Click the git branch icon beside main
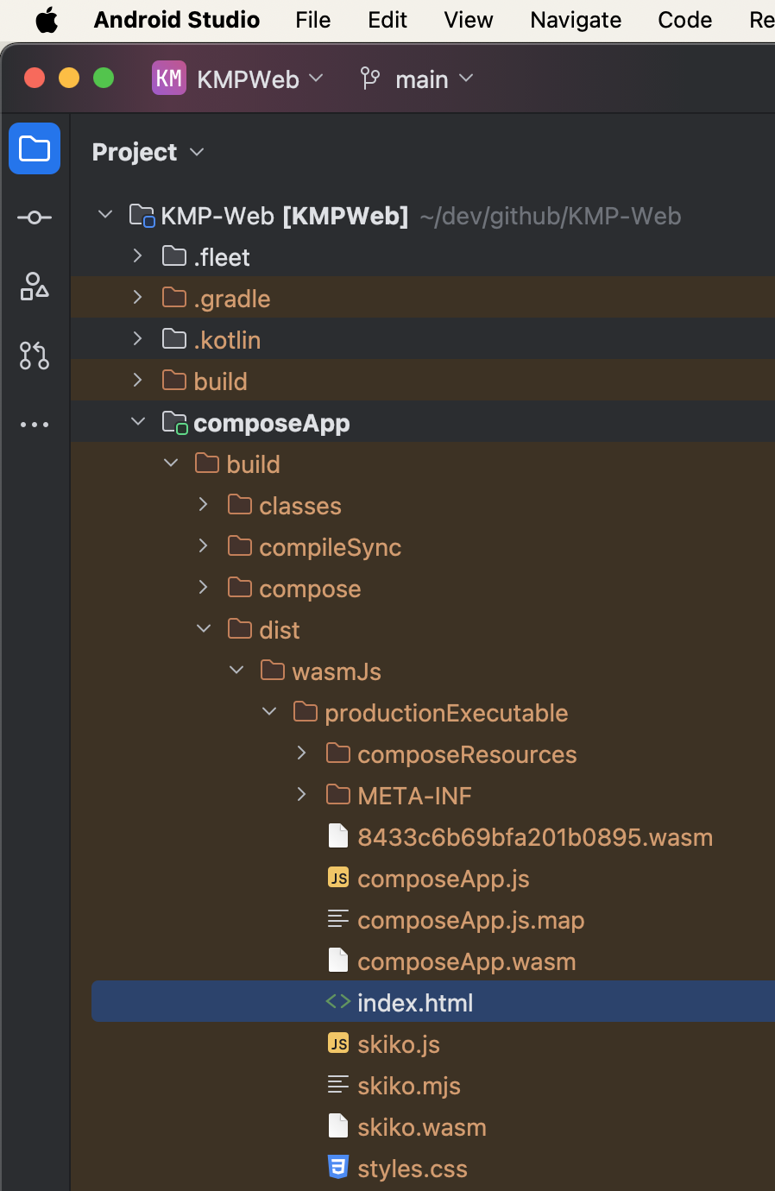This screenshot has width=775, height=1191. coord(370,79)
